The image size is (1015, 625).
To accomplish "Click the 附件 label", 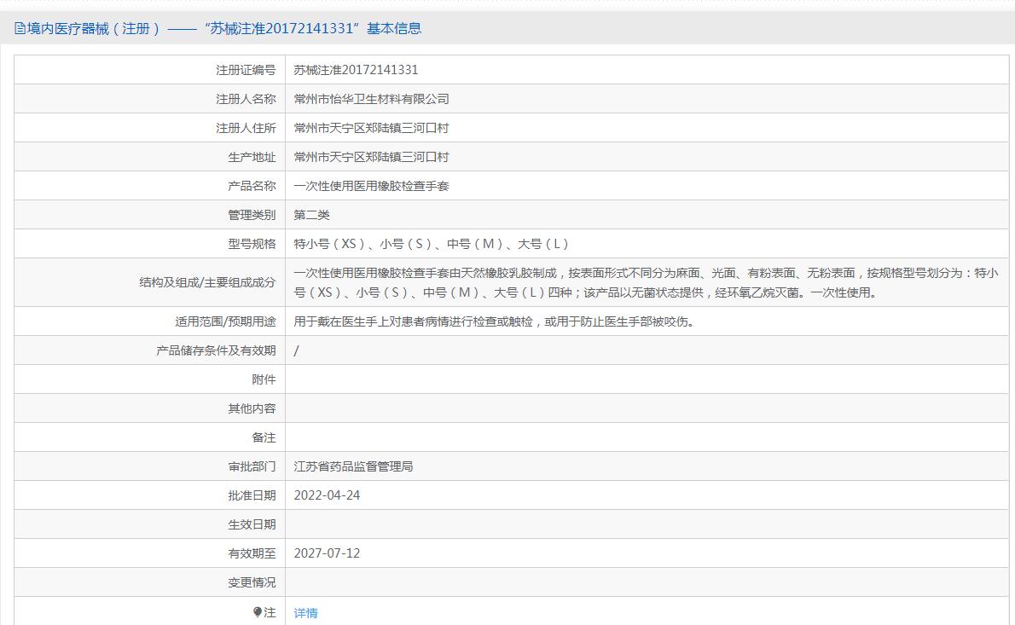I will [264, 379].
